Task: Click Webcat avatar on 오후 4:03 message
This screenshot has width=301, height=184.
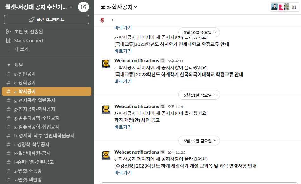Action: pos(106,64)
